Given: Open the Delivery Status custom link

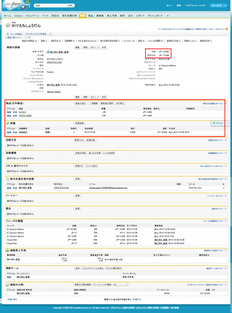Looking at the screenshot, I should pos(54,92).
